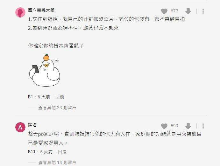Click the B1 floor number label
The image size is (220, 166).
tap(31, 97)
